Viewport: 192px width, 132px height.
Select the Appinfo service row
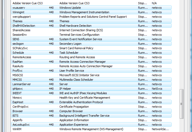tap(91, 120)
